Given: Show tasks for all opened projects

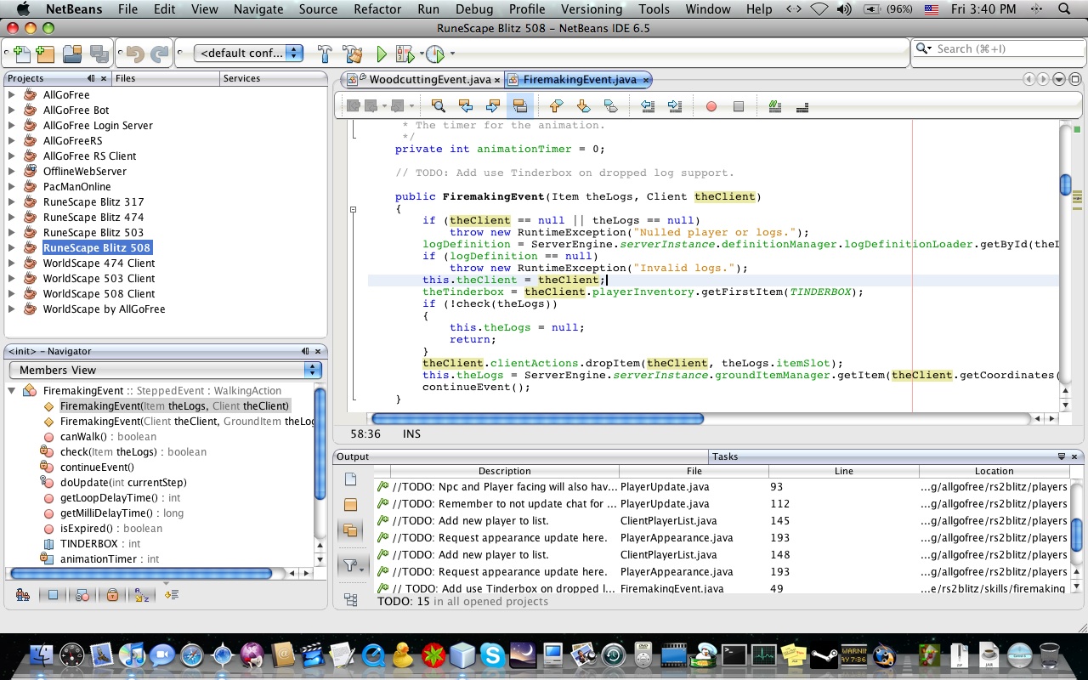Looking at the screenshot, I should pos(350,530).
